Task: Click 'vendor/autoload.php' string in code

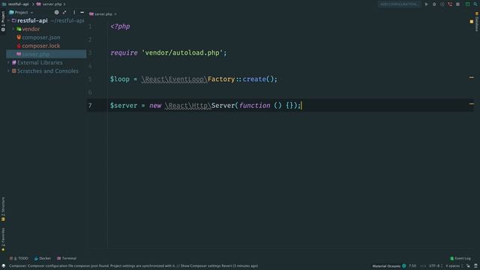Action: click(182, 53)
